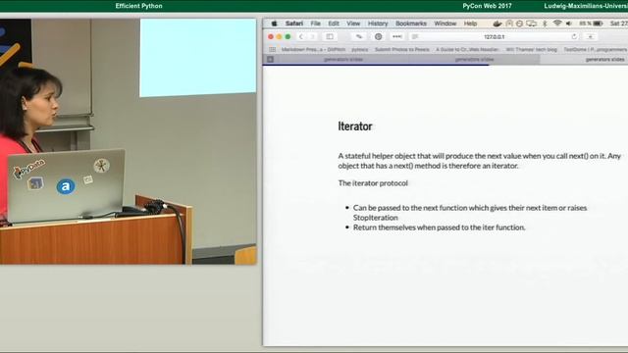The image size is (628, 353).
Task: Go back with Safari's back arrow
Action: (x=301, y=37)
